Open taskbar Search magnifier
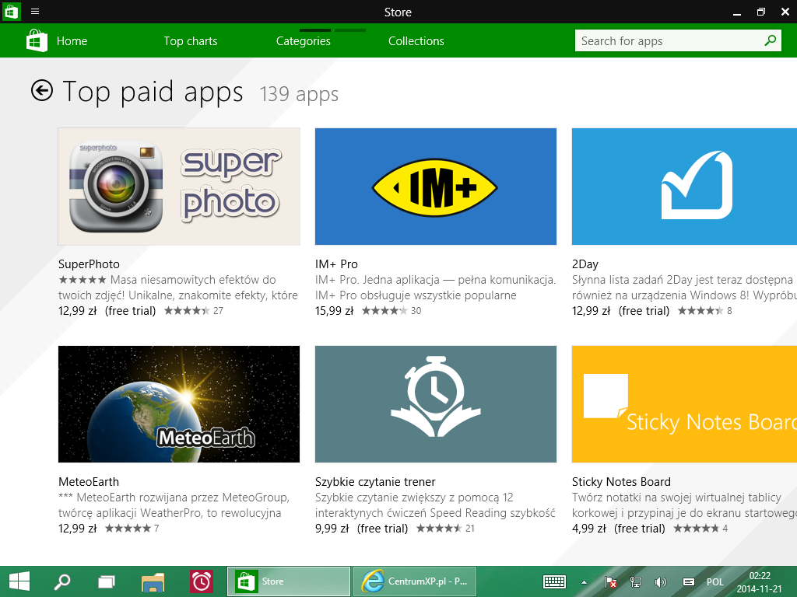 coord(62,581)
